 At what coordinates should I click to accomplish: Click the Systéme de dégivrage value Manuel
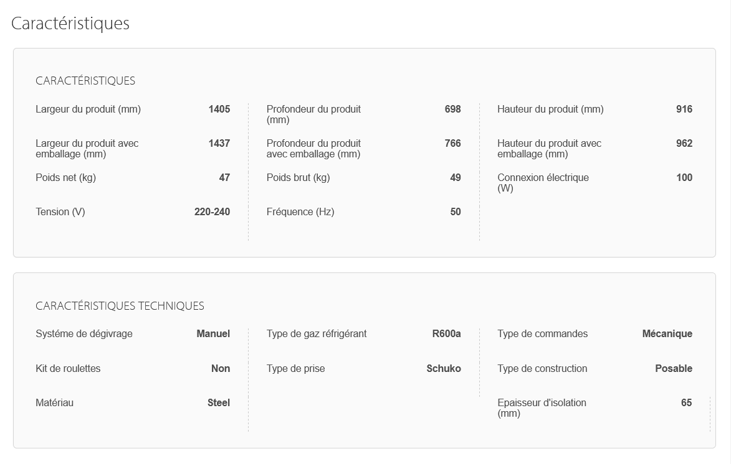coord(213,333)
